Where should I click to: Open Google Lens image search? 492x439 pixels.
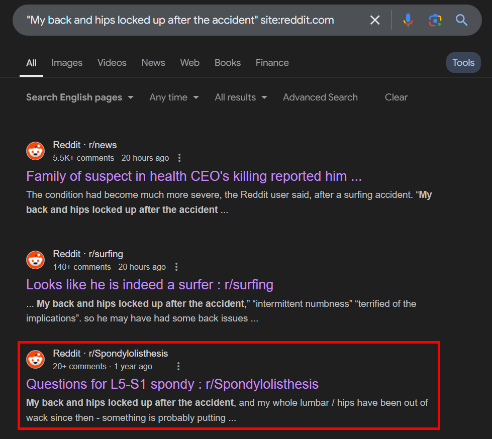coord(435,20)
